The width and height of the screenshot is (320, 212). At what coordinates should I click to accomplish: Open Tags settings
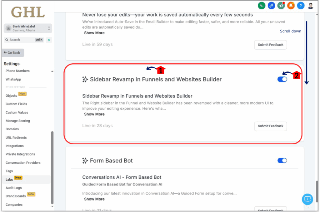tap(9, 171)
